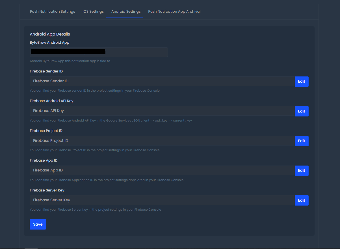
Task: Click the Firebase Android API Key help text
Action: pyautogui.click(x=111, y=120)
